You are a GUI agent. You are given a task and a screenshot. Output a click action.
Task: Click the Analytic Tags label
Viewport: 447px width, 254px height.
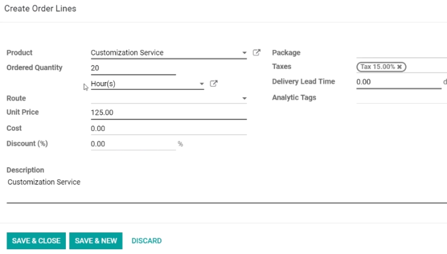(x=294, y=97)
